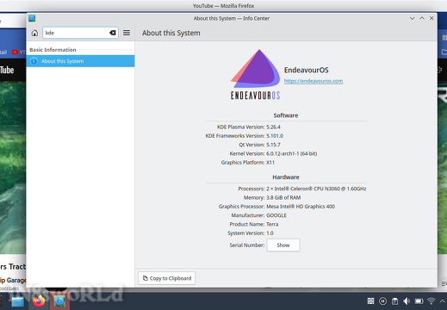Click the Processors value Intel Celeron N3060

(x=316, y=189)
